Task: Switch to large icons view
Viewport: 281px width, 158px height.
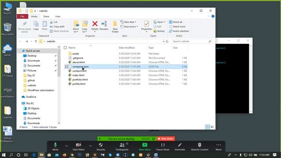Action: [212, 127]
